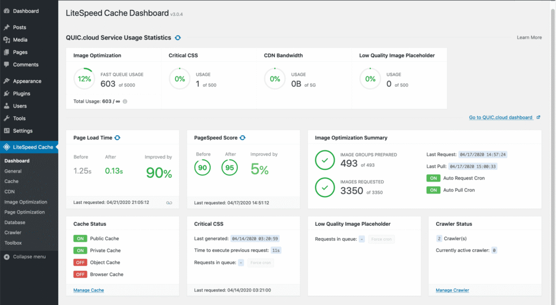Click Force cron in Critical CSS panel
Screen dimensions: 556x305
261,263
